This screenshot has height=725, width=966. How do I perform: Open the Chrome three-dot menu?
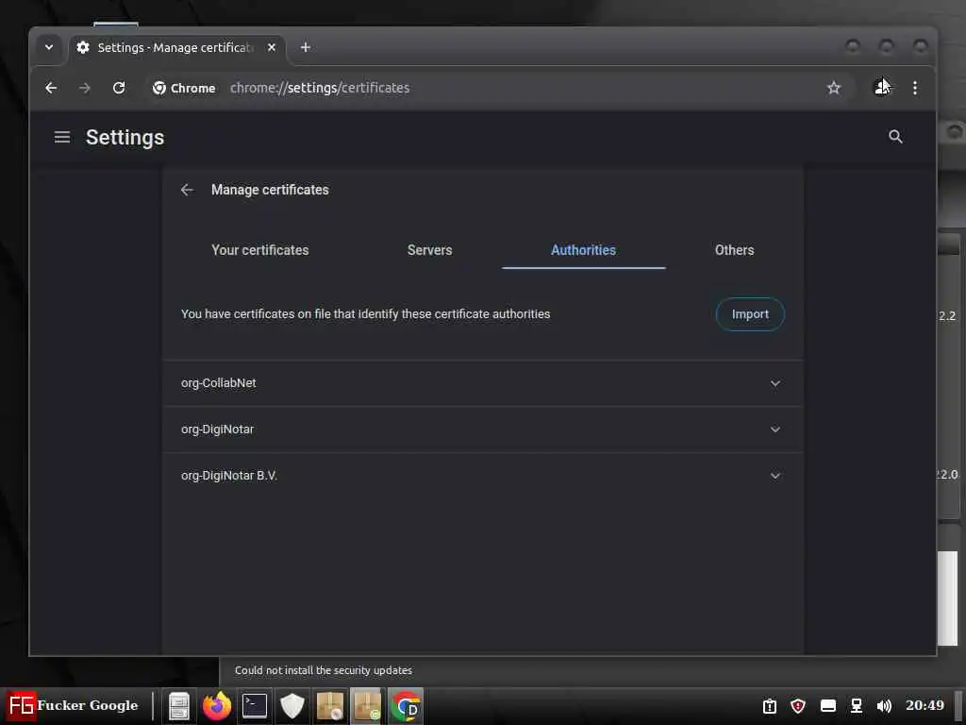[x=915, y=88]
